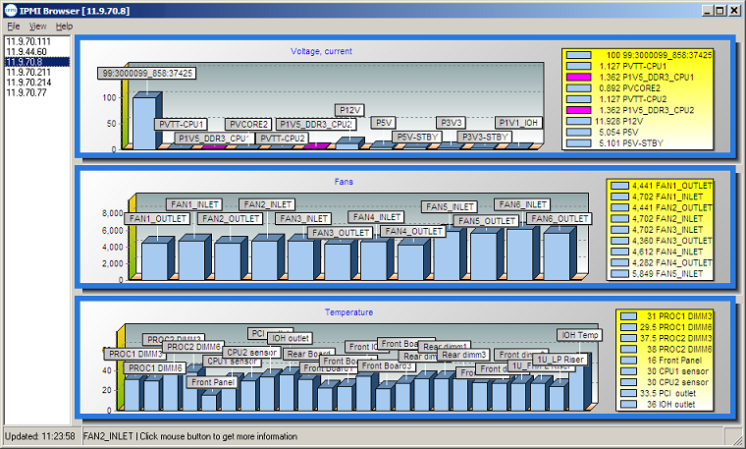Click the FAN6_OUTLET bar label

click(559, 218)
